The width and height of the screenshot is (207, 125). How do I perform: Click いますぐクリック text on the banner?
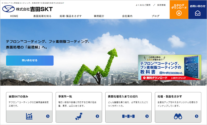click(x=179, y=78)
